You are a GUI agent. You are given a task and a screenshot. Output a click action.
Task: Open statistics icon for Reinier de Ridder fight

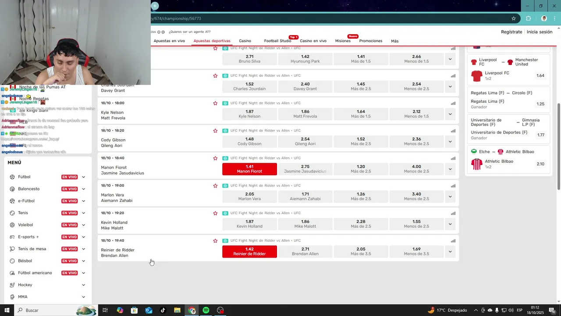coord(453,241)
